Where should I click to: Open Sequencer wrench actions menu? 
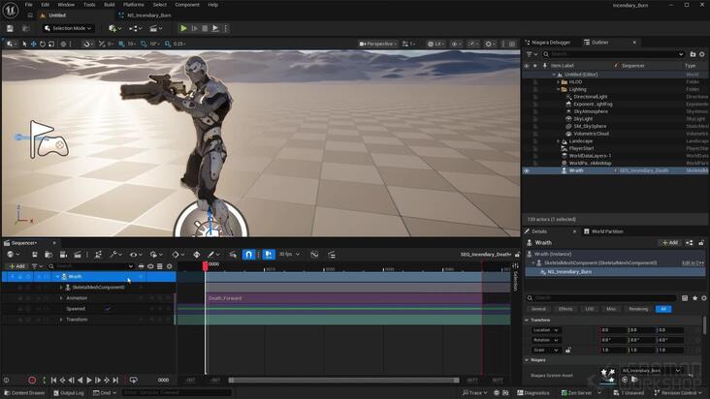click(x=115, y=255)
